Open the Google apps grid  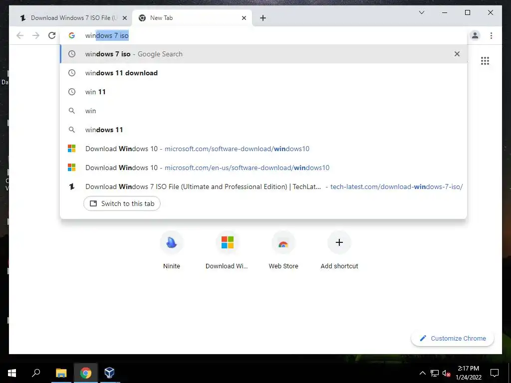point(485,60)
